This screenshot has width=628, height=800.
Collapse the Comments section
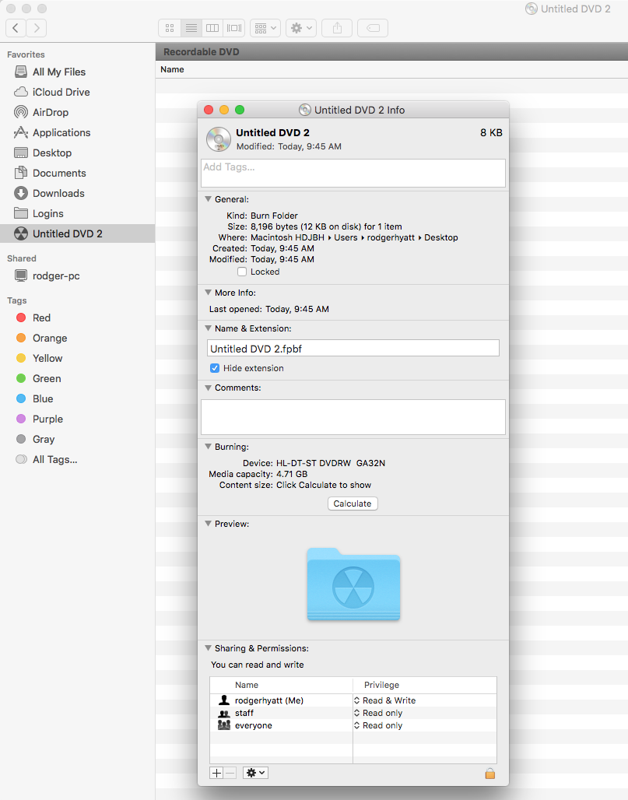pyautogui.click(x=208, y=388)
